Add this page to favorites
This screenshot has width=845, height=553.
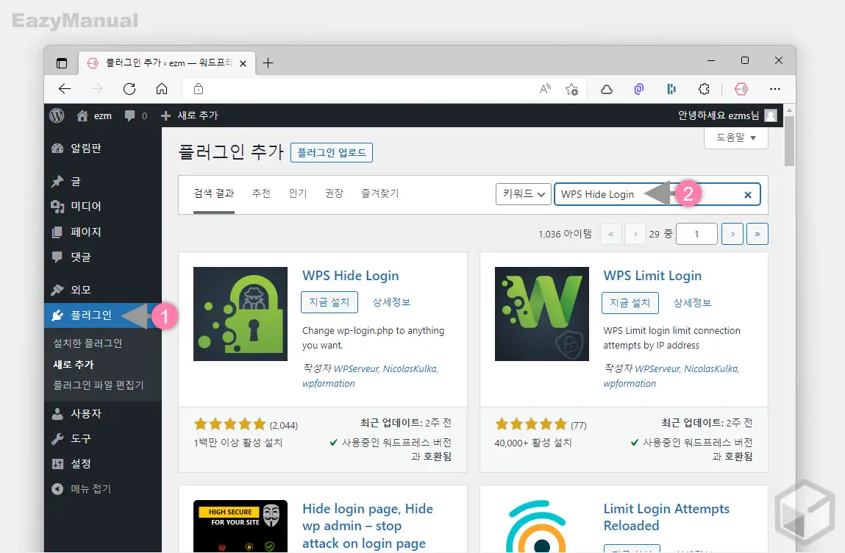point(571,89)
